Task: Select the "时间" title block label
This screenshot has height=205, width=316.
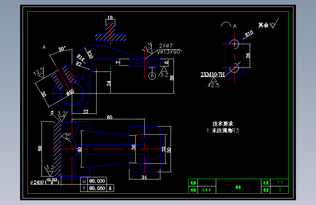Action: point(193,190)
